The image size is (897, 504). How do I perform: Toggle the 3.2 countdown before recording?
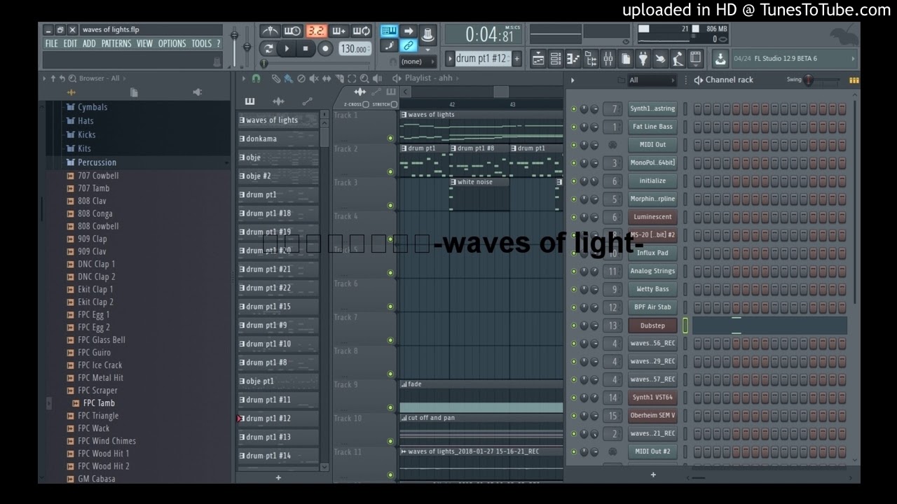click(x=316, y=31)
